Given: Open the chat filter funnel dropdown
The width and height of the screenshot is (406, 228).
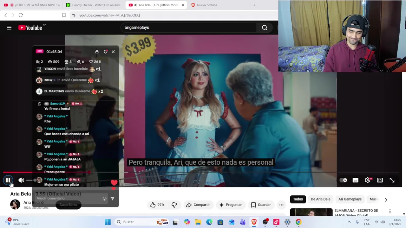Looking at the screenshot, I should pos(112,199).
